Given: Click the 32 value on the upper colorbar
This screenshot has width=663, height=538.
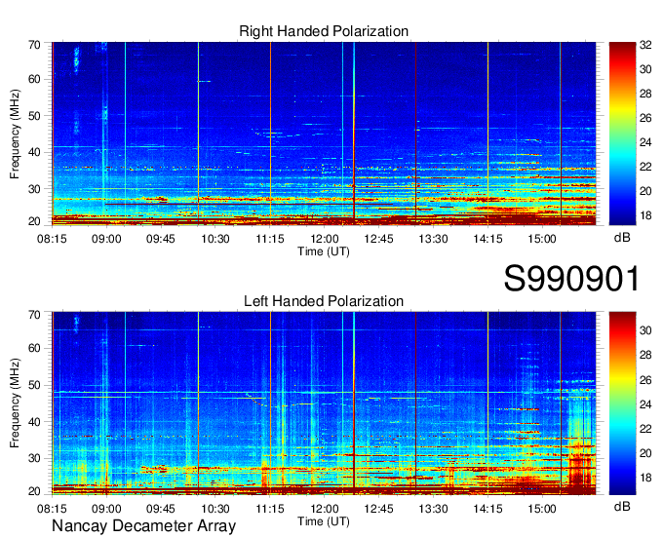Looking at the screenshot, I should (x=645, y=45).
